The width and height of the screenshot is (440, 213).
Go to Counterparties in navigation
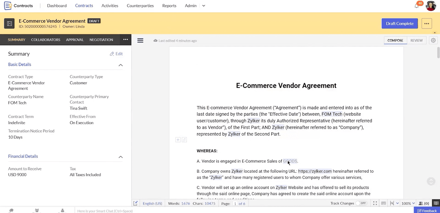[140, 6]
